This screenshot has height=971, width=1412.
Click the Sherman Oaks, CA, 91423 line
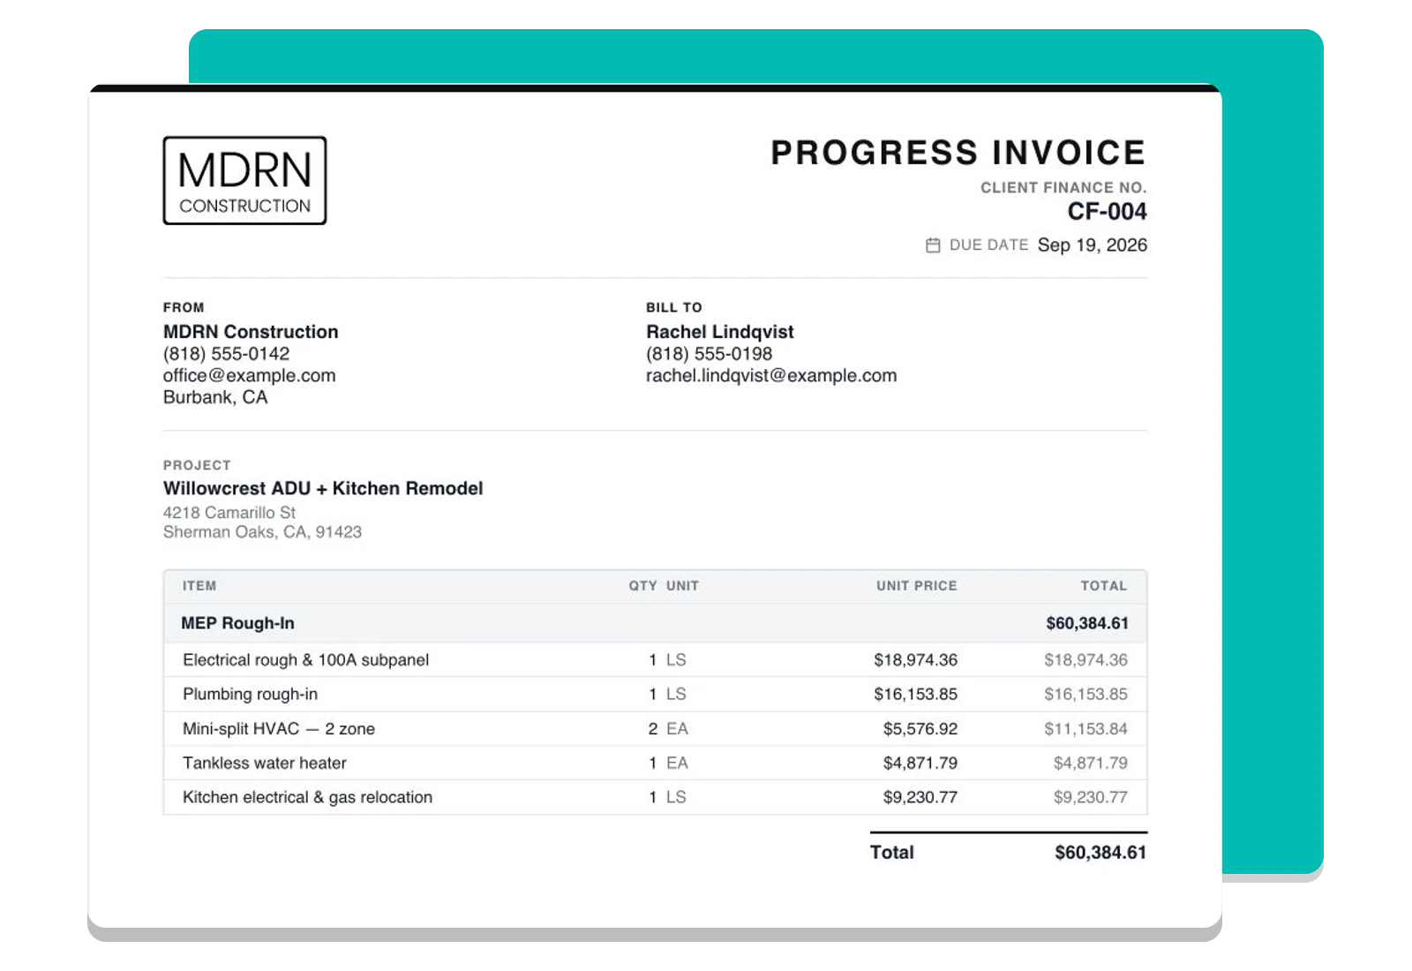click(262, 532)
